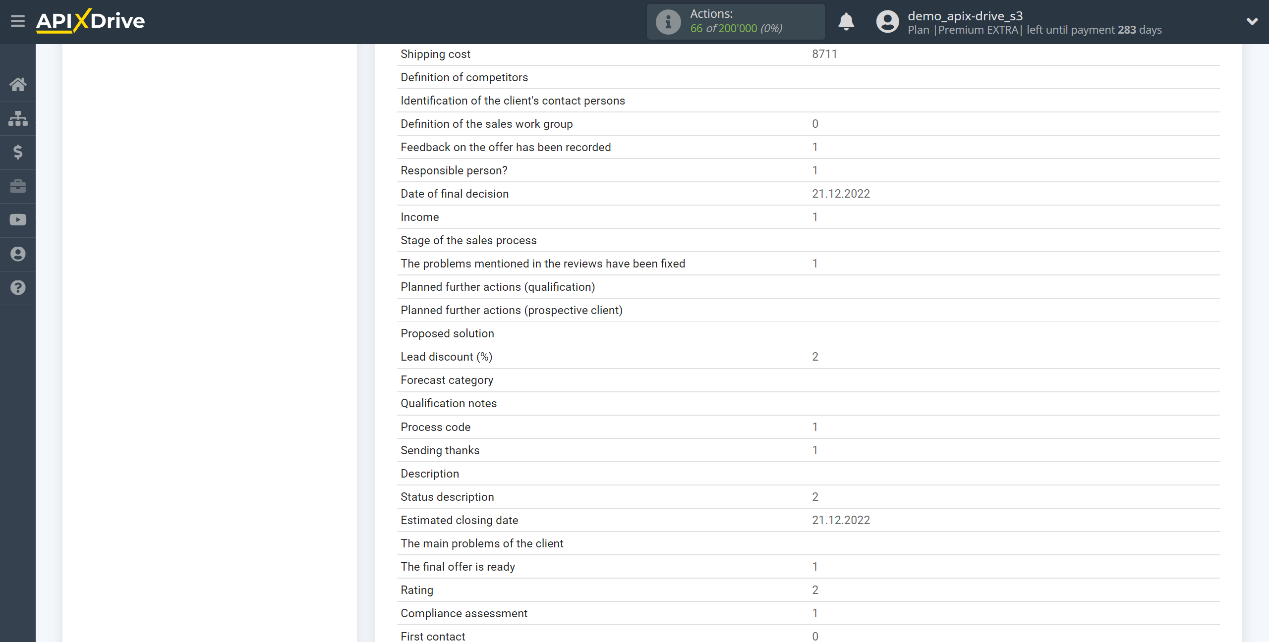The image size is (1269, 642).
Task: Select Date of final decision value 21.12.2022
Action: tap(841, 194)
